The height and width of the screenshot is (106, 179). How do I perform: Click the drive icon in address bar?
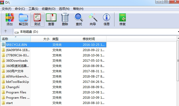(17, 32)
